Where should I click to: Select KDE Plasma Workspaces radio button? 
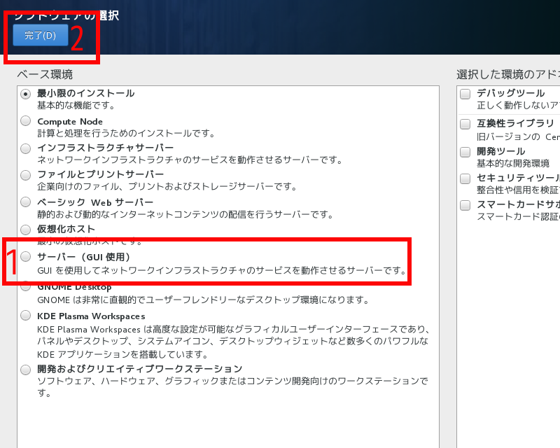[x=26, y=315]
